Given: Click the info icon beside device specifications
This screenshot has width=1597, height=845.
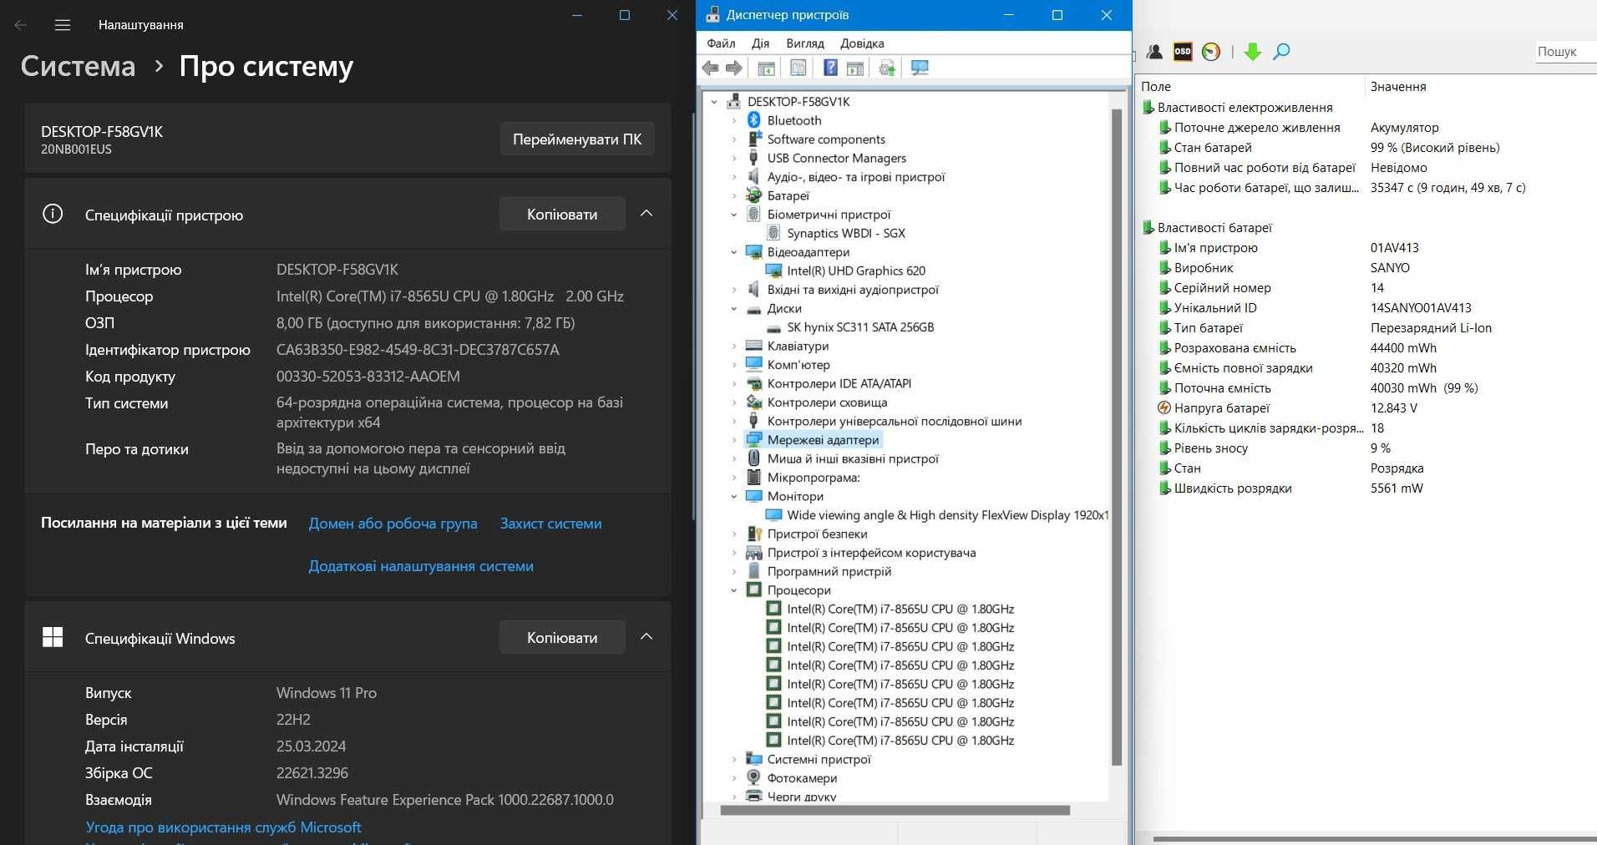Looking at the screenshot, I should coord(53,215).
